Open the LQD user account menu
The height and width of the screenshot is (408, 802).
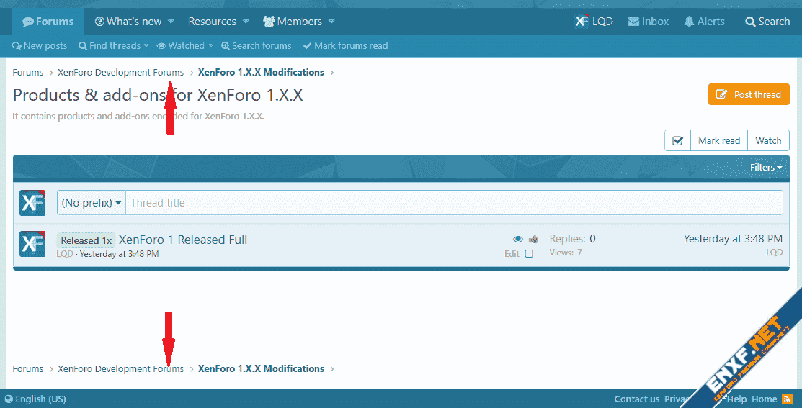tap(594, 22)
